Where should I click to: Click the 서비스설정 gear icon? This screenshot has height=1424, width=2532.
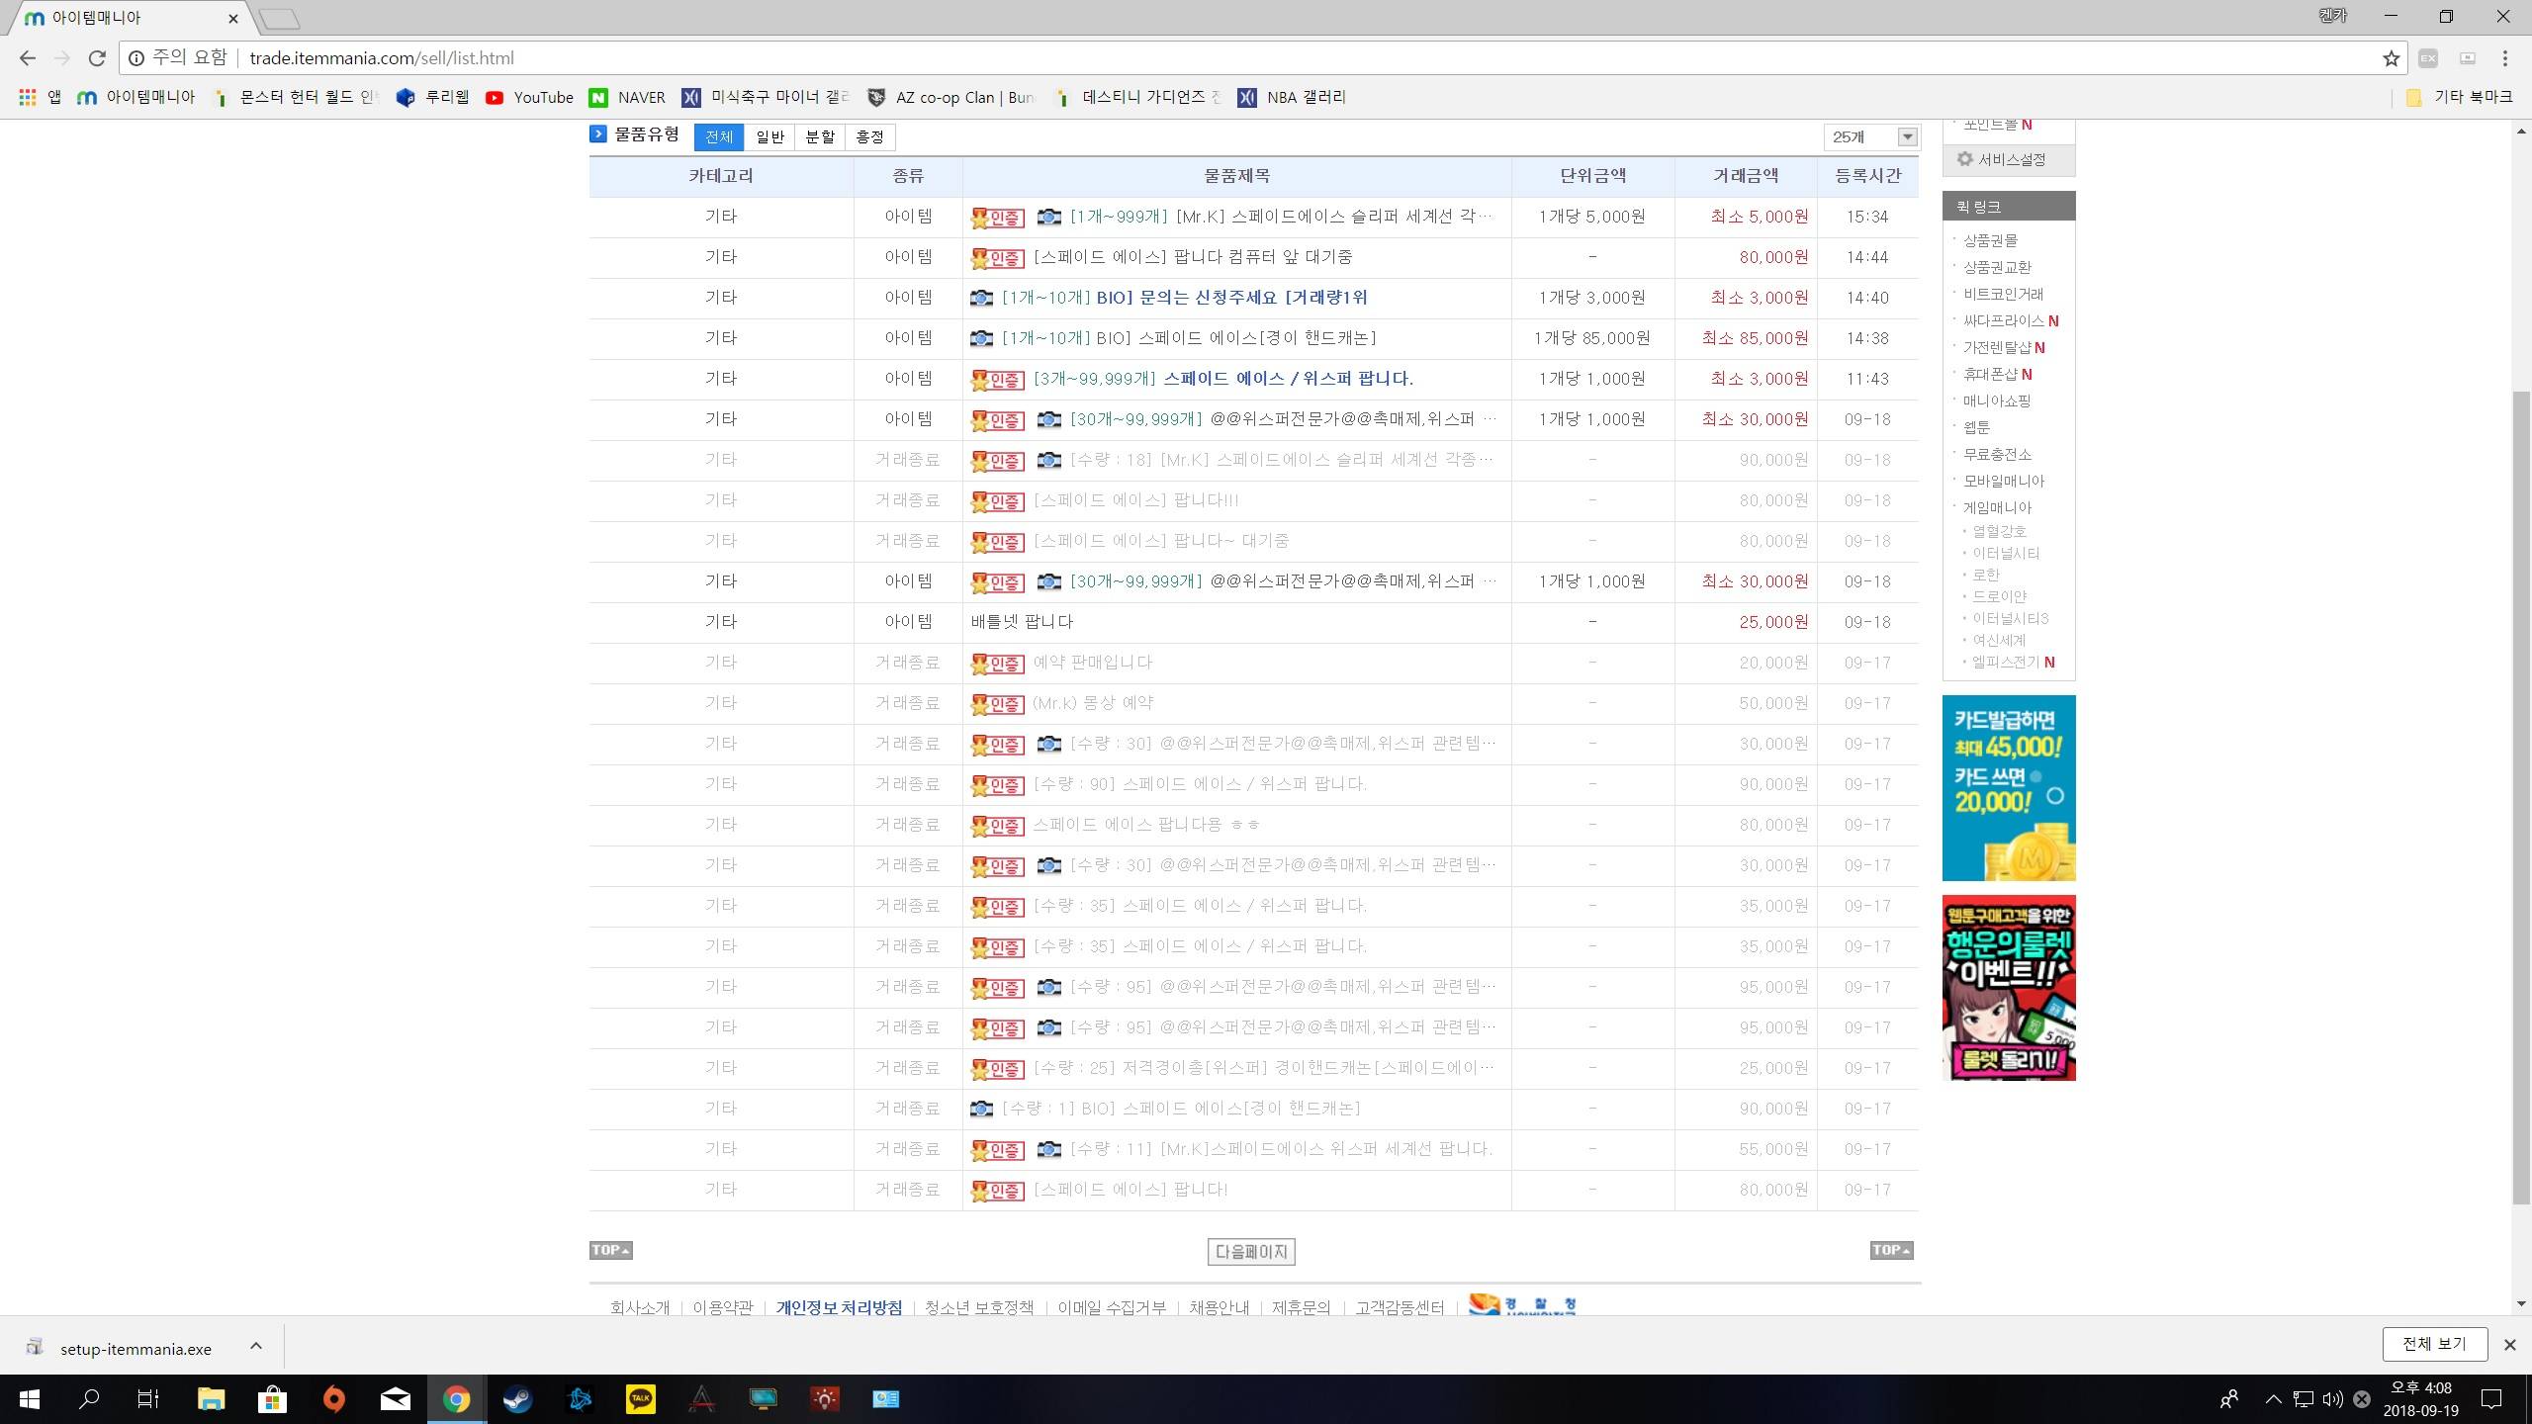[x=1964, y=159]
